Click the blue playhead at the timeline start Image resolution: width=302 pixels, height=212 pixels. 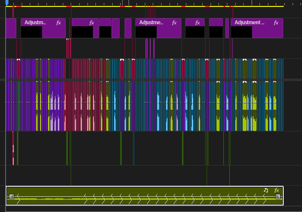click(x=7, y=2)
